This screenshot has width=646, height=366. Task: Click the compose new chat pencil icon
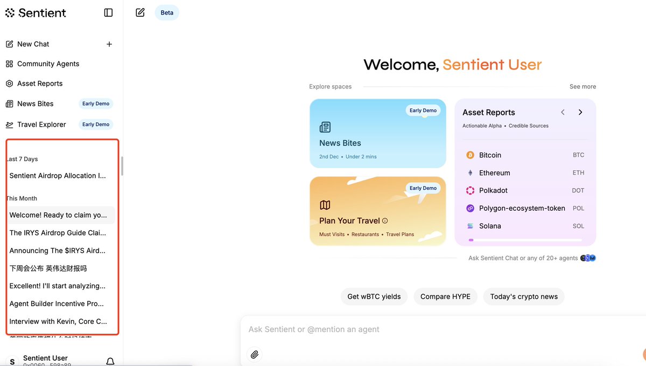[x=140, y=12]
